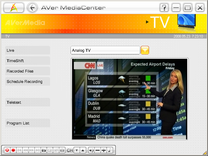Open Schedule Recording
The height and width of the screenshot is (156, 208).
27,81
